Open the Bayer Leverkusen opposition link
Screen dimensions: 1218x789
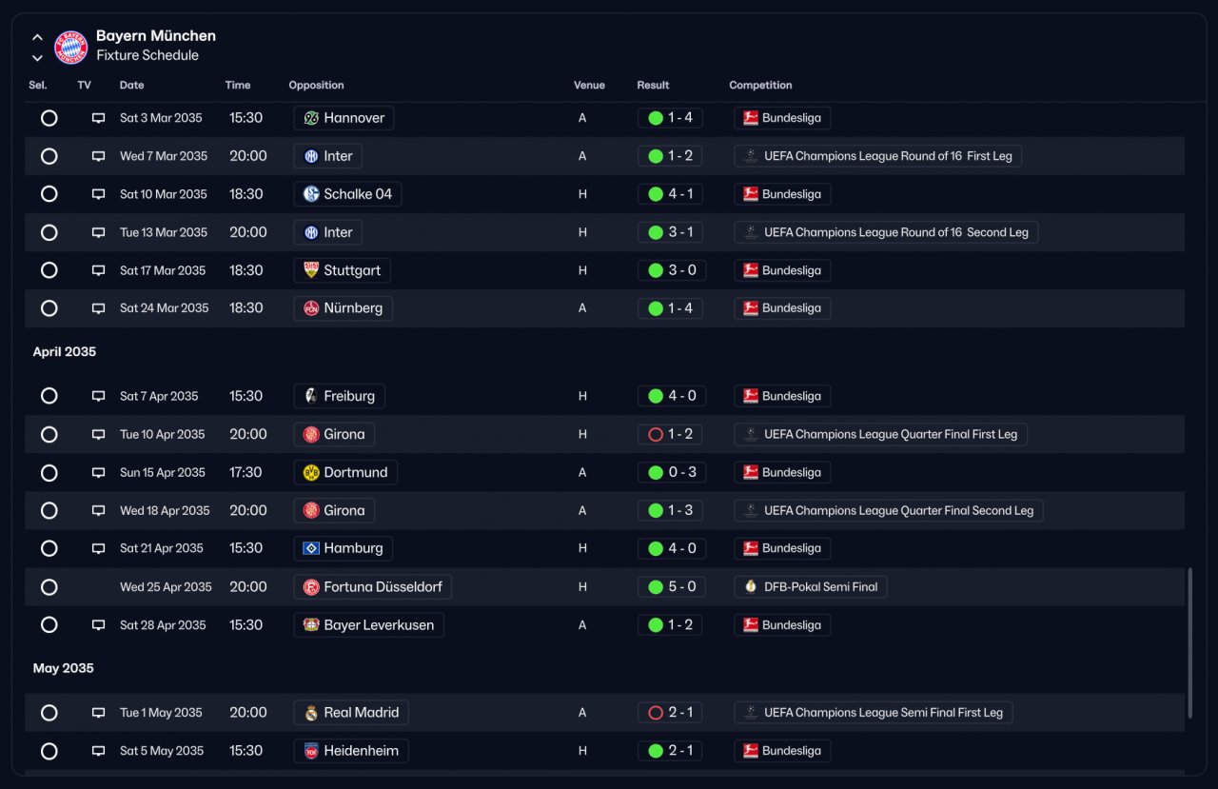pyautogui.click(x=368, y=625)
